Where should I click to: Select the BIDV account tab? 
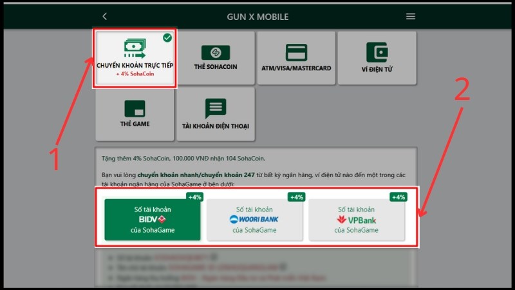pyautogui.click(x=153, y=220)
